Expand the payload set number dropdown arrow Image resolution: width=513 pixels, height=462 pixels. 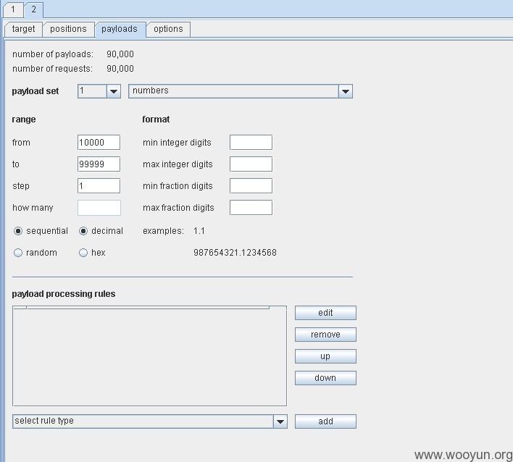pos(114,91)
